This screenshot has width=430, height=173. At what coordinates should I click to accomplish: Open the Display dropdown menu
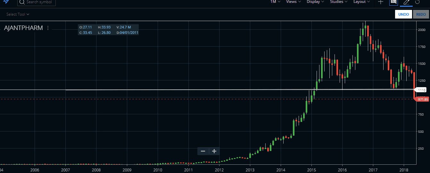315,2
